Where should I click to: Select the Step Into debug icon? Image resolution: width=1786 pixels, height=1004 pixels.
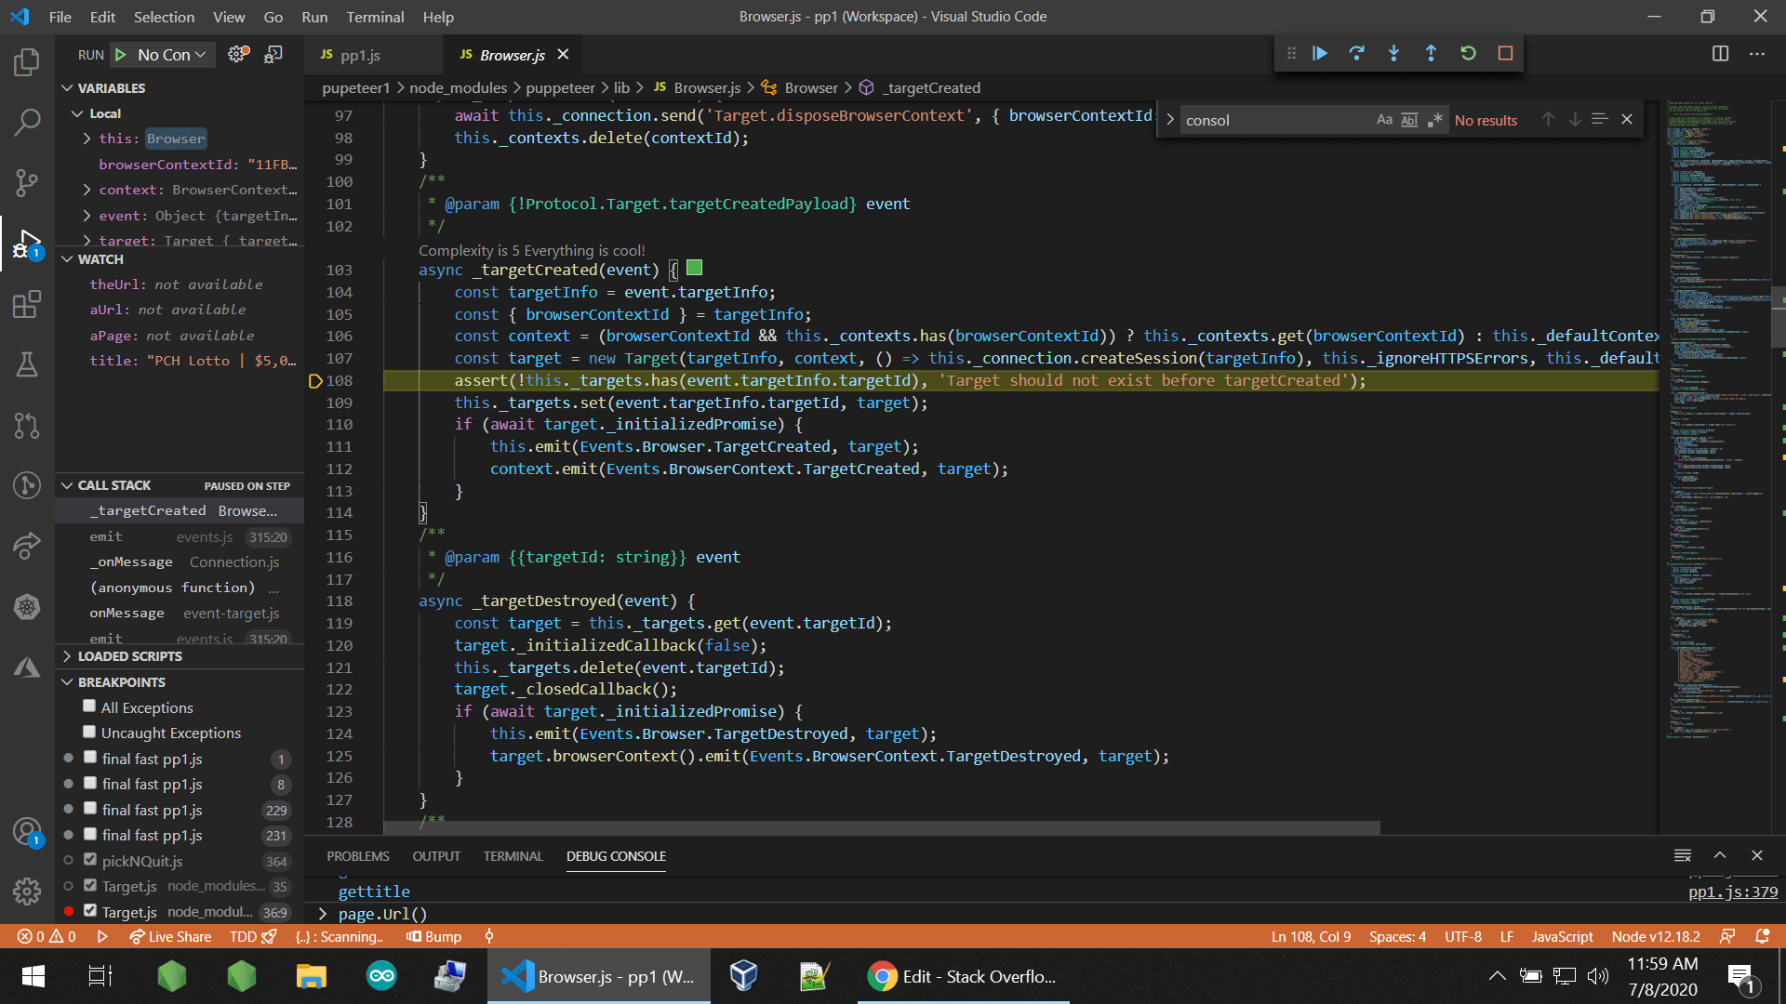tap(1393, 53)
